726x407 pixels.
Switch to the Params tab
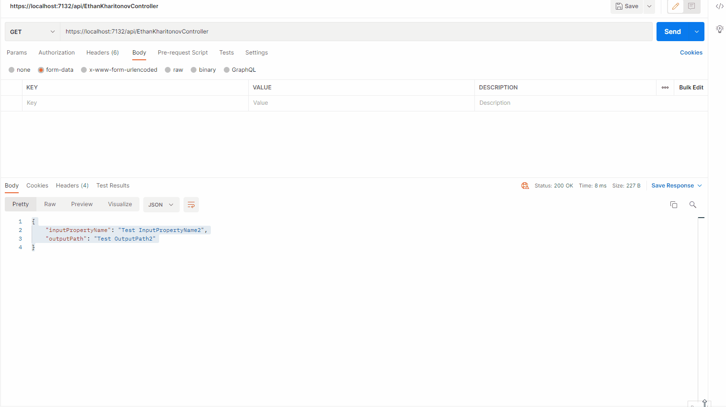click(17, 53)
